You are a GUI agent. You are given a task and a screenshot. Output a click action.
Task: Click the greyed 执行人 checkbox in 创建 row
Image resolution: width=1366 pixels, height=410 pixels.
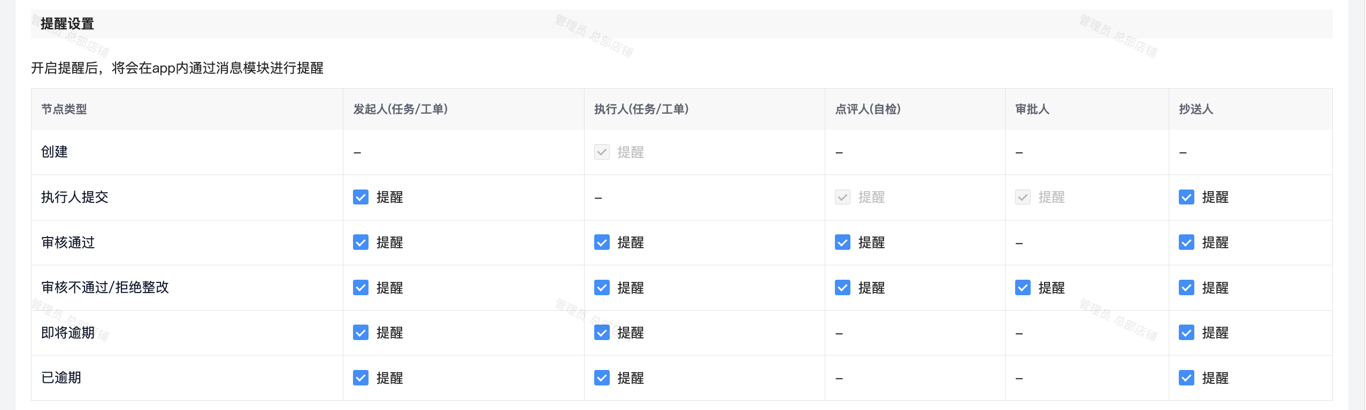pos(602,153)
